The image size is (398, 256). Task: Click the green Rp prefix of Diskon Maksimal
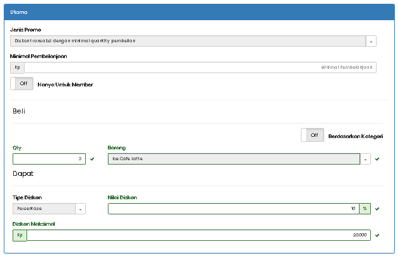(x=20, y=235)
